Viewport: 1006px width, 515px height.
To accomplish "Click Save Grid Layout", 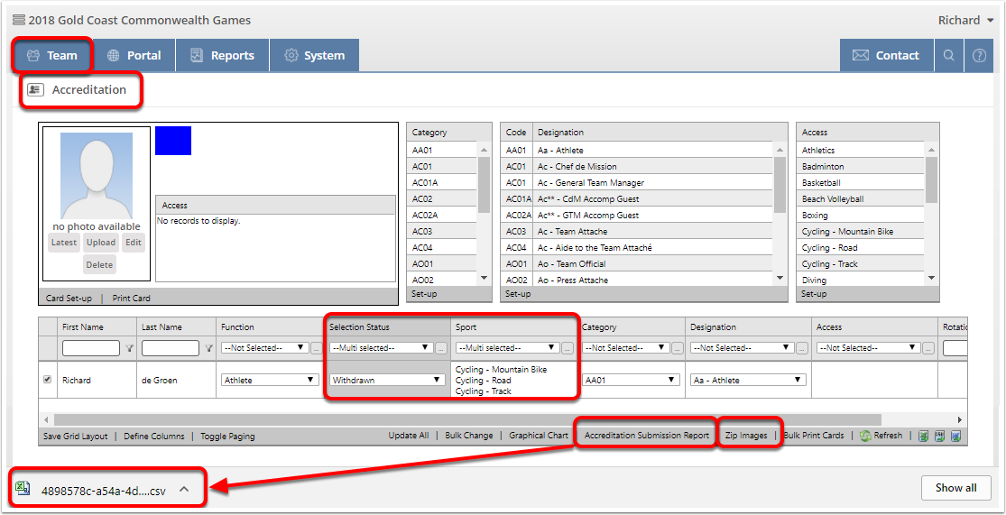I will (76, 437).
